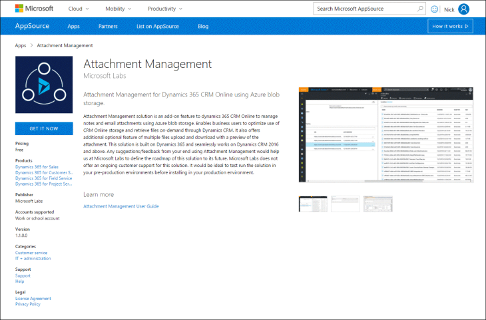486x320 pixels.
Task: Open the Nick user avatar icon
Action: pyautogui.click(x=463, y=9)
